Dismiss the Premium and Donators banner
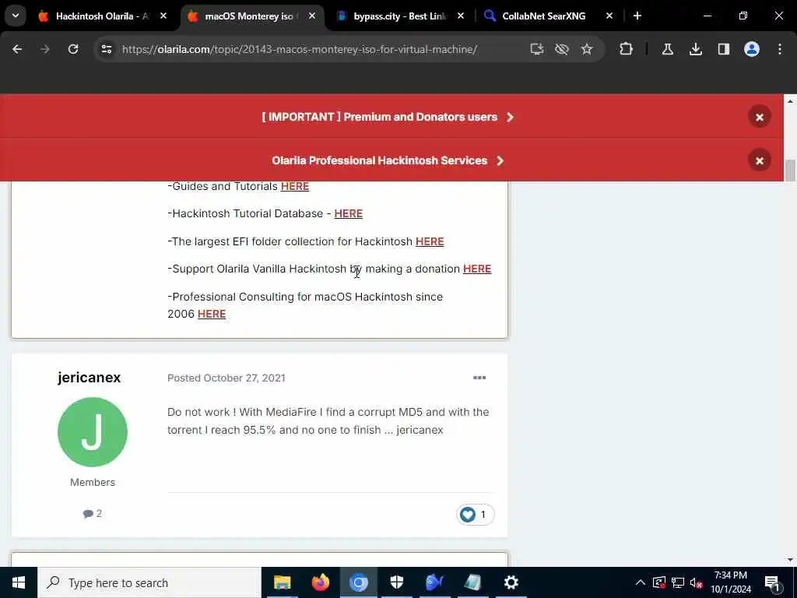This screenshot has width=797, height=598. point(760,118)
